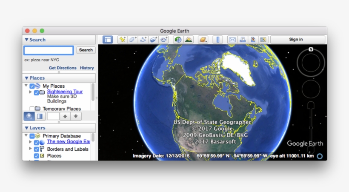Expand The new Google Earth layer

[x=31, y=142]
